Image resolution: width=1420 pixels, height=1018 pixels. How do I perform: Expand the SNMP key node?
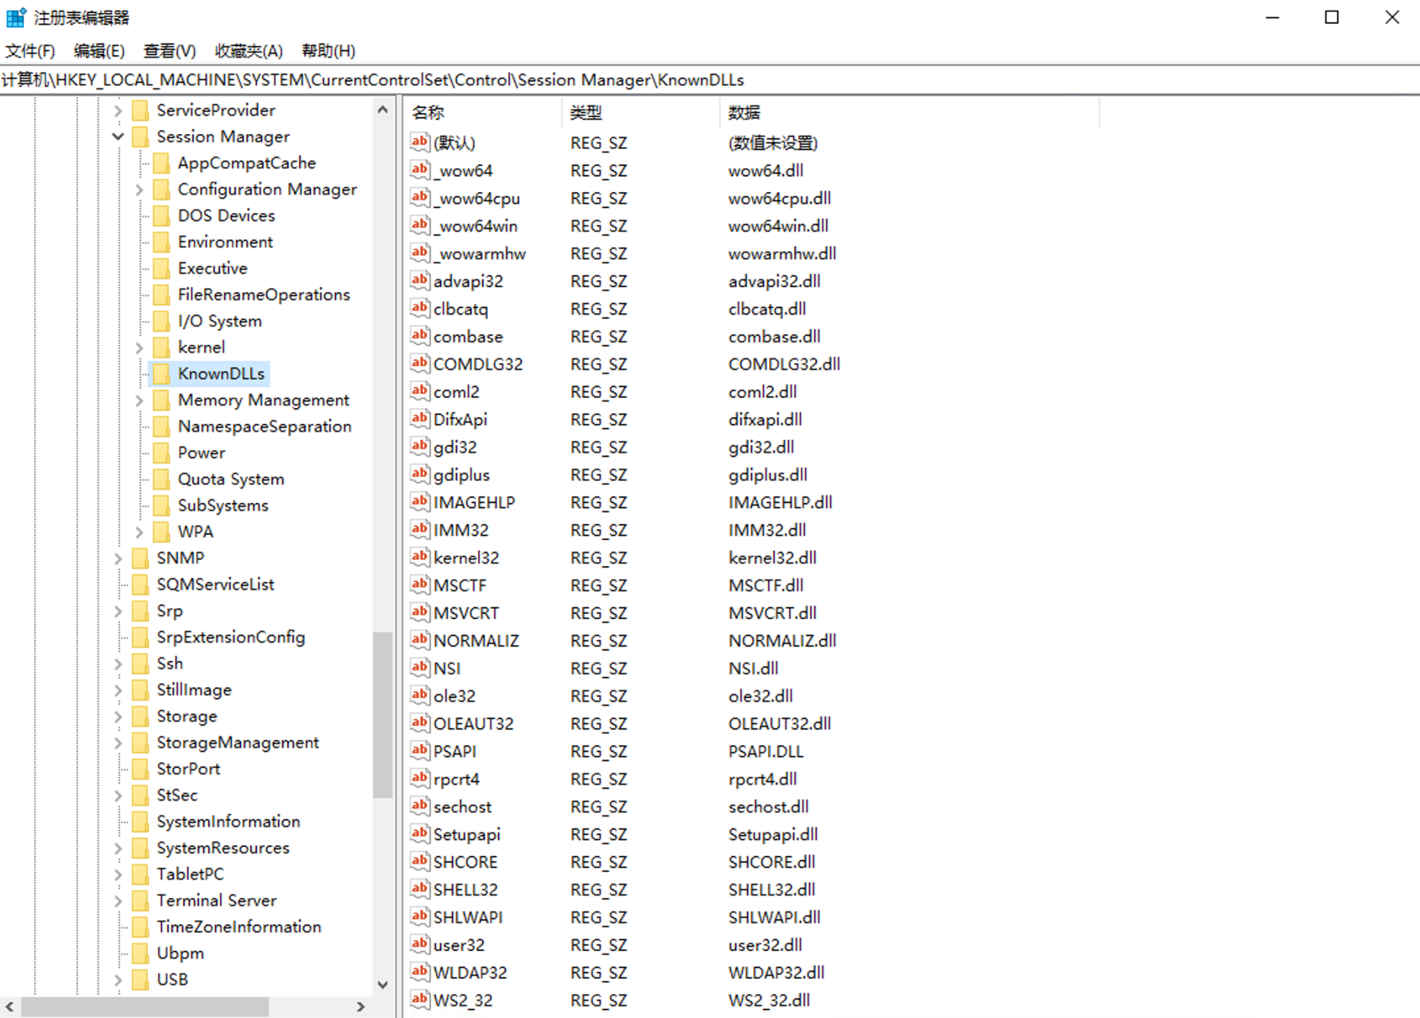(x=118, y=559)
